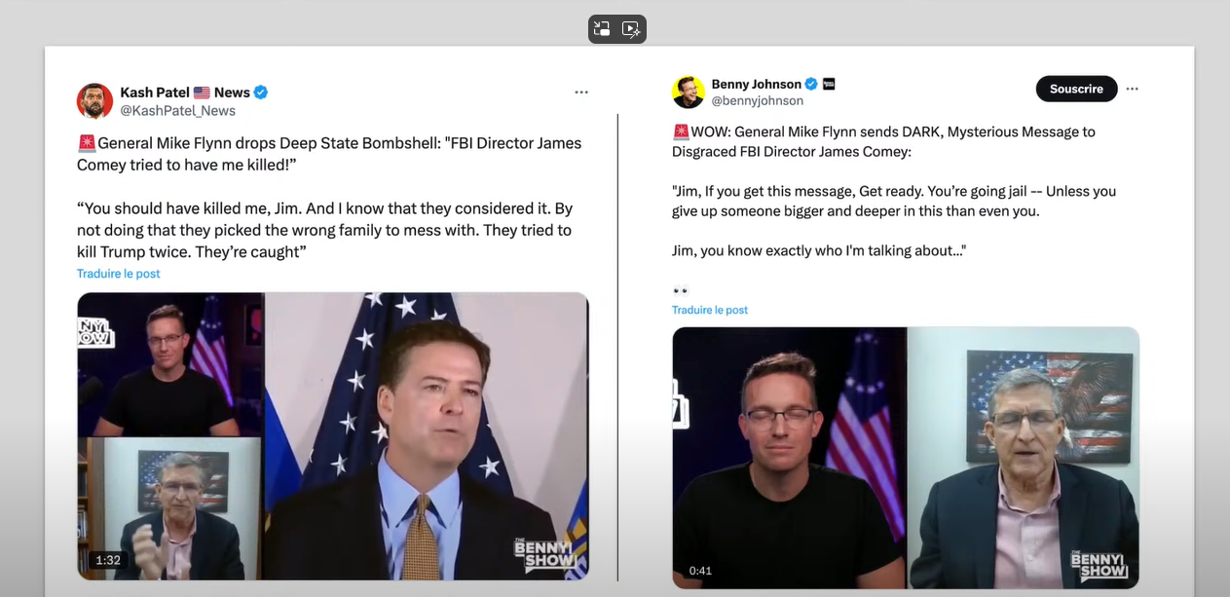Click the video effects play icon
This screenshot has height=597, width=1230.
tap(631, 29)
